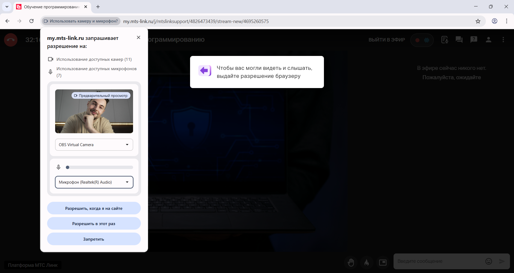Click ВЫЙТИ В ЭФИР button
Screen dimensions: 514x273
[x=387, y=40]
